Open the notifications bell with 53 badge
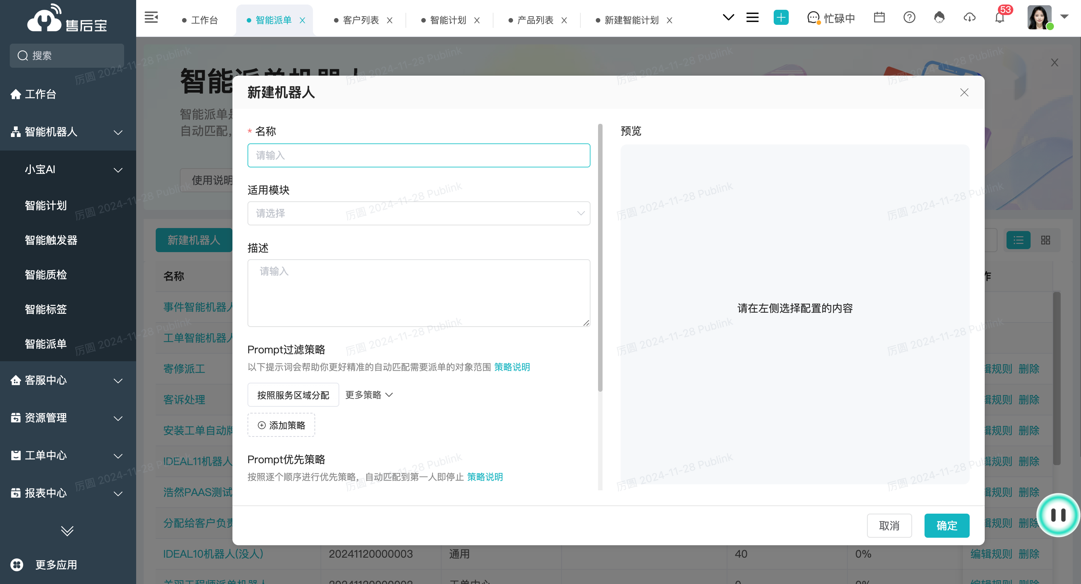 tap(1000, 17)
